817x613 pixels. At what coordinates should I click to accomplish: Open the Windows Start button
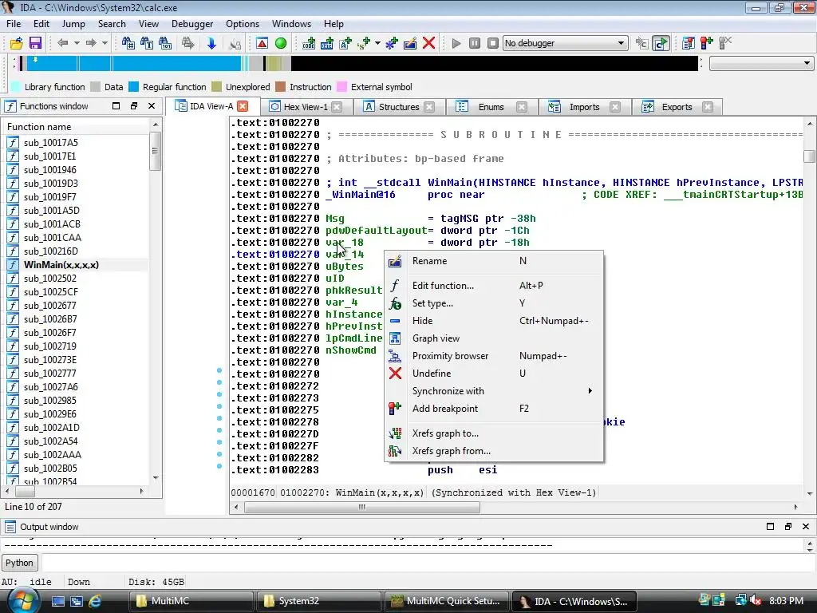tap(22, 600)
